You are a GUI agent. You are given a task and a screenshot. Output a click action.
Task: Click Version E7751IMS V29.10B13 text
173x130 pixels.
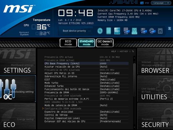coord(76,23)
